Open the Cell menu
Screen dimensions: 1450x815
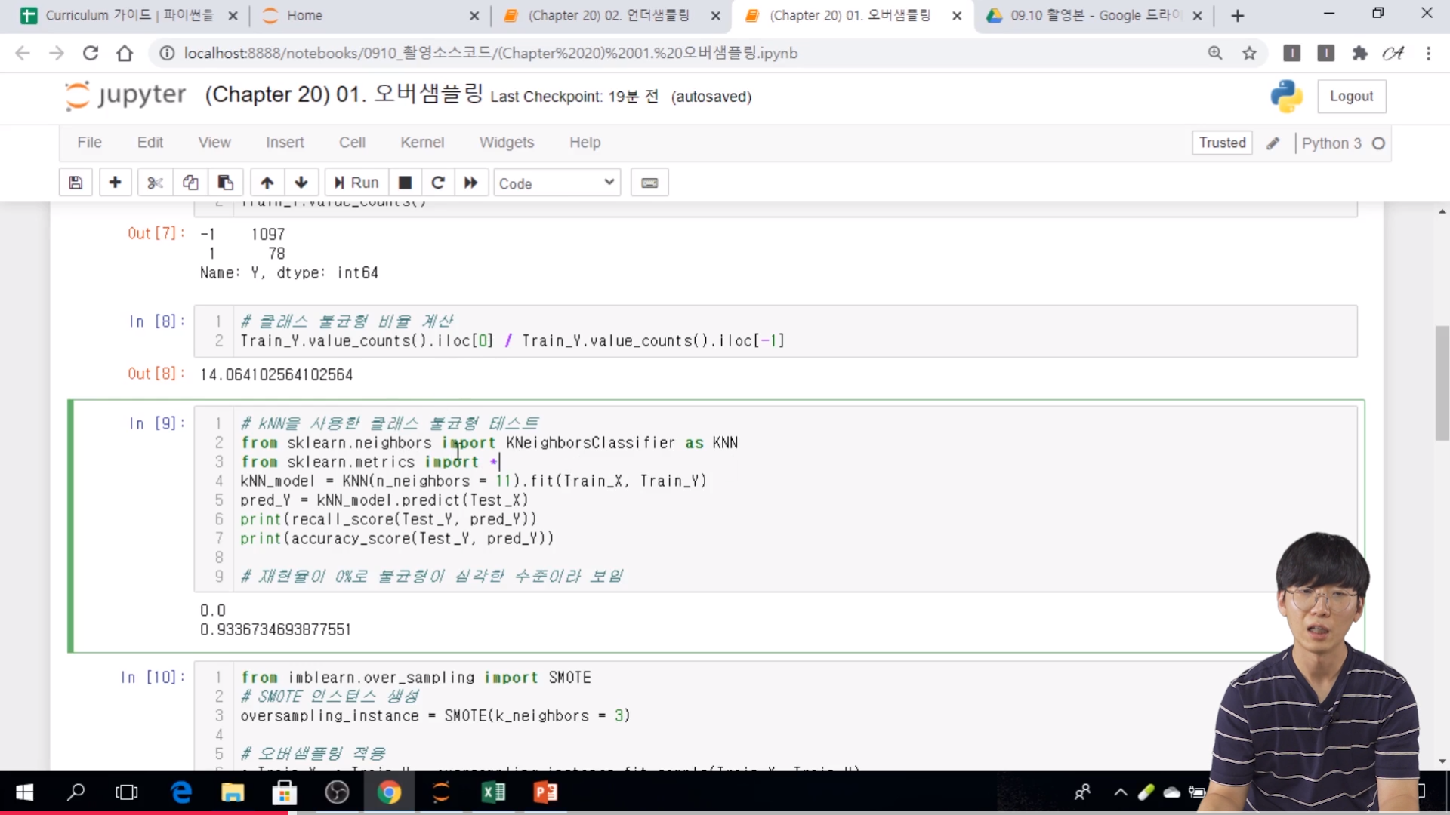352,143
